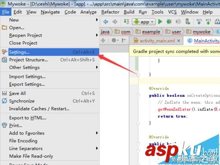Choose Export Settings...
220x165 pixels.
(x=50, y=84)
